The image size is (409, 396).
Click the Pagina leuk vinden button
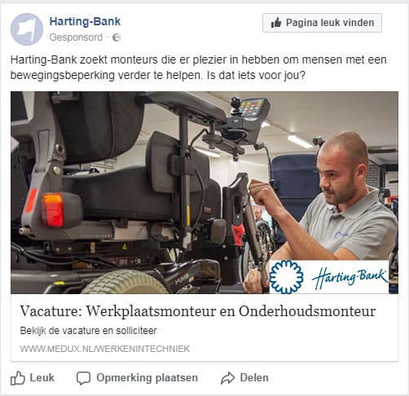pos(322,23)
